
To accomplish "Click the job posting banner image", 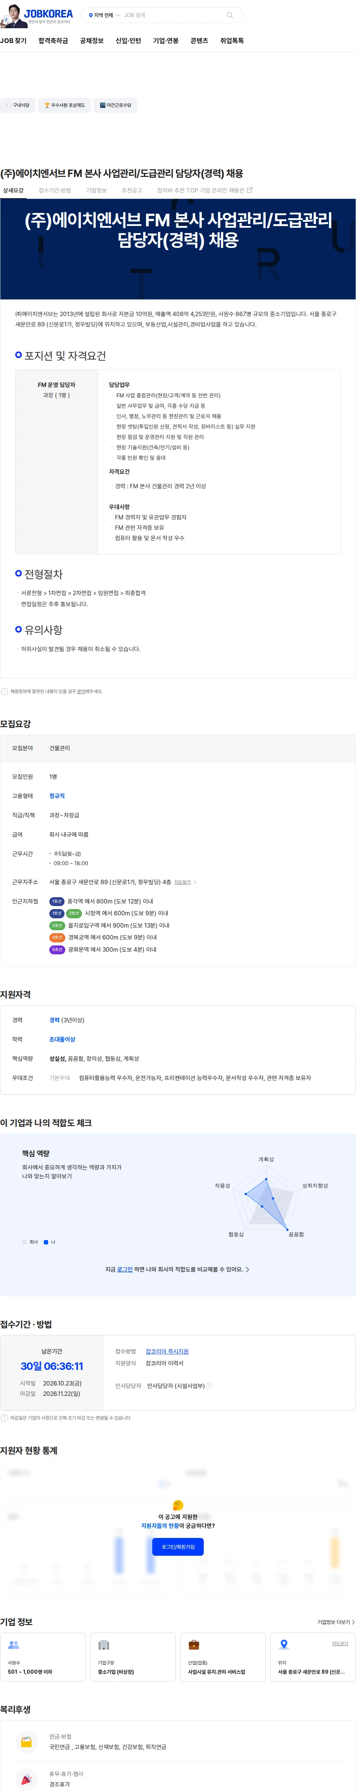I will [178, 250].
